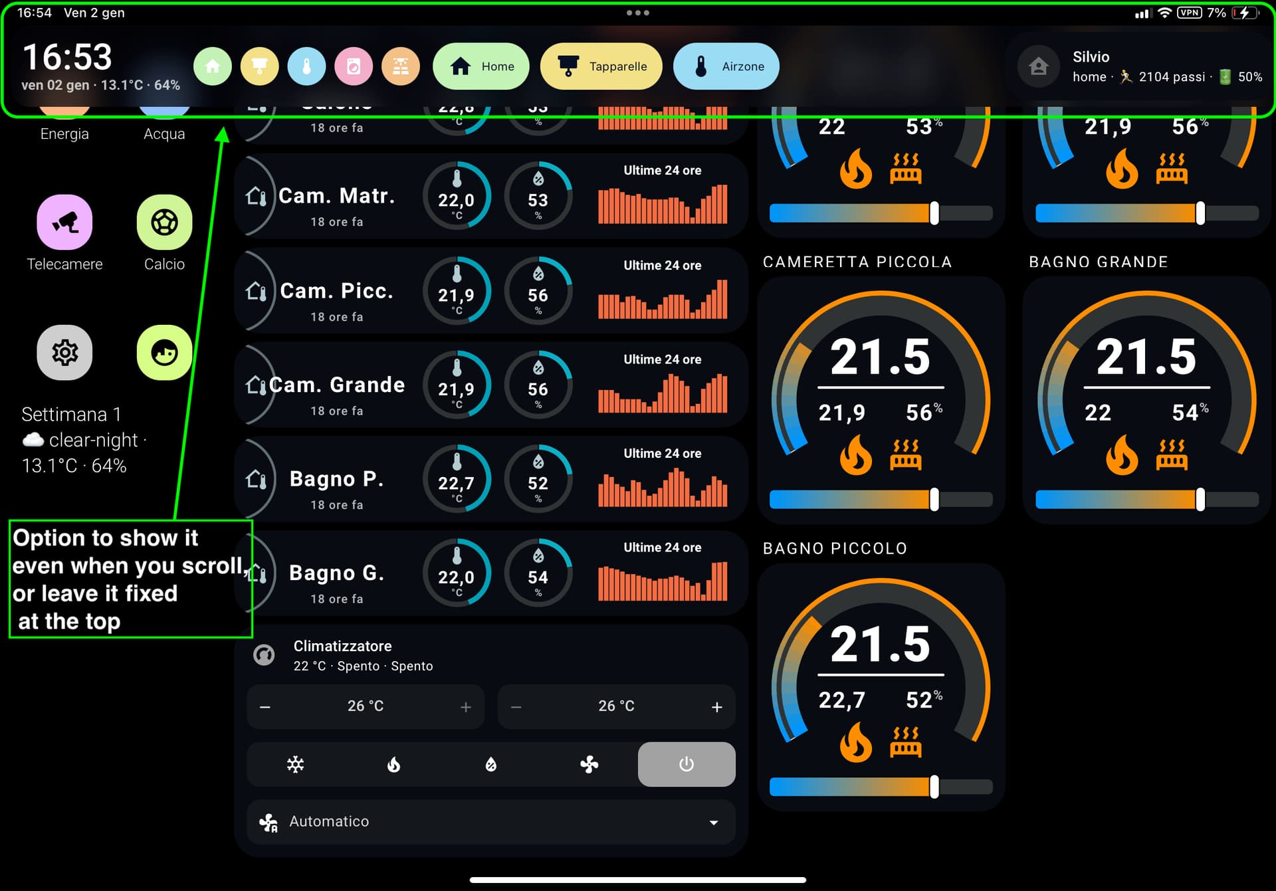
Task: Tap the pink washing machine icon
Action: [x=354, y=66]
